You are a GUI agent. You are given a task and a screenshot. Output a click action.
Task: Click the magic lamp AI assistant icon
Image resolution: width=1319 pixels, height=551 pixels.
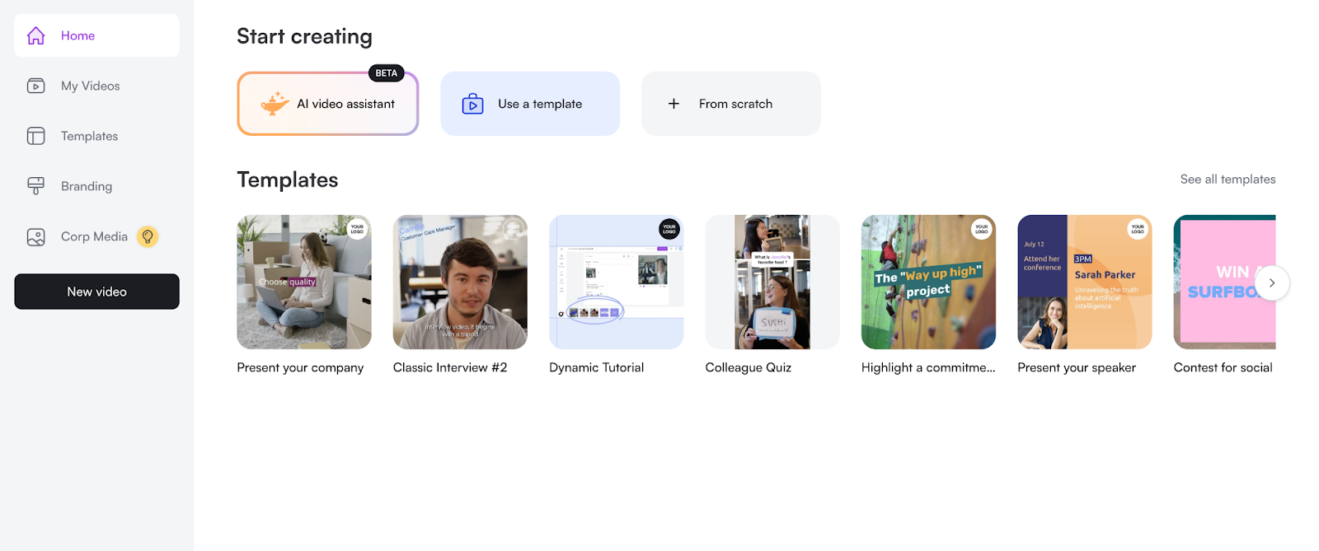pyautogui.click(x=275, y=104)
